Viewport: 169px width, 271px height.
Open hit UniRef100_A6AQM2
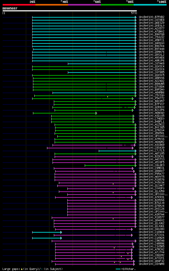pyautogui.click(x=152, y=142)
